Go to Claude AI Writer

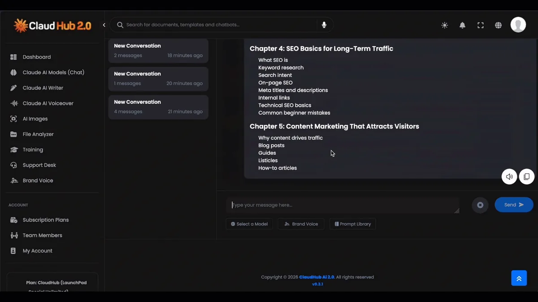[x=43, y=88]
